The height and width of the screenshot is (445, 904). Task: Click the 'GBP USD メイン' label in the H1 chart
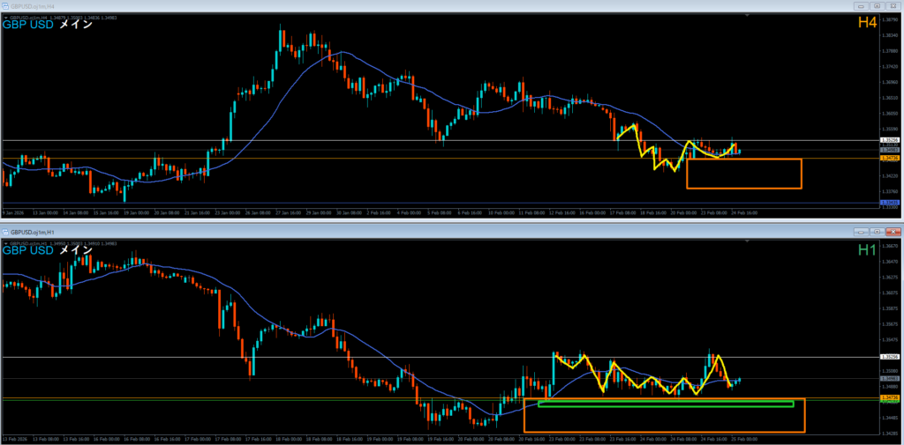(x=48, y=251)
